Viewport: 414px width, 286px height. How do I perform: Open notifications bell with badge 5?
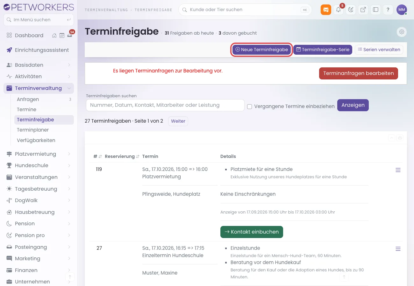pos(339,10)
